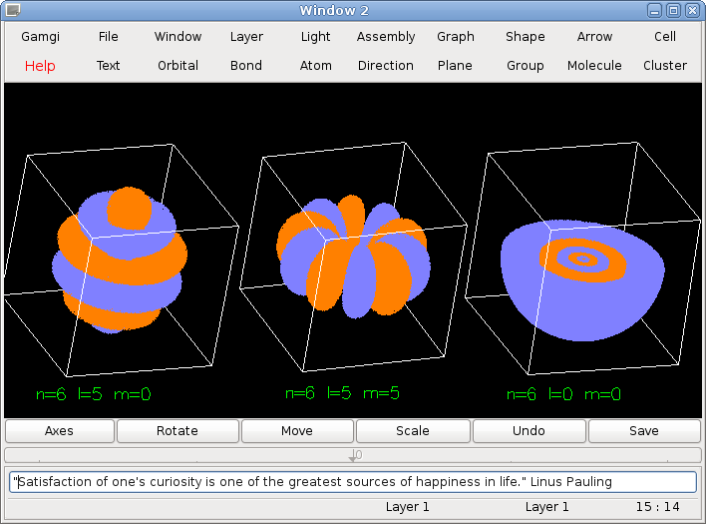The width and height of the screenshot is (706, 524).
Task: Open the Layer menu
Action: pyautogui.click(x=246, y=37)
